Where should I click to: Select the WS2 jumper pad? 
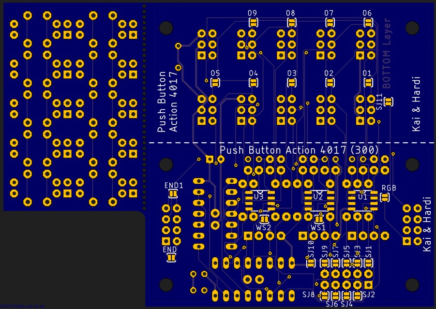(x=264, y=219)
